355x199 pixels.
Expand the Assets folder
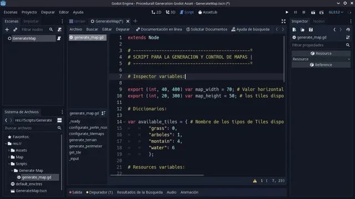pos(9,150)
